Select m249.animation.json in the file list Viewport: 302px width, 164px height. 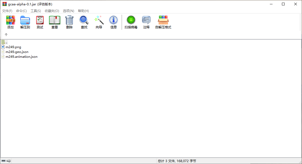pyautogui.click(x=21, y=57)
